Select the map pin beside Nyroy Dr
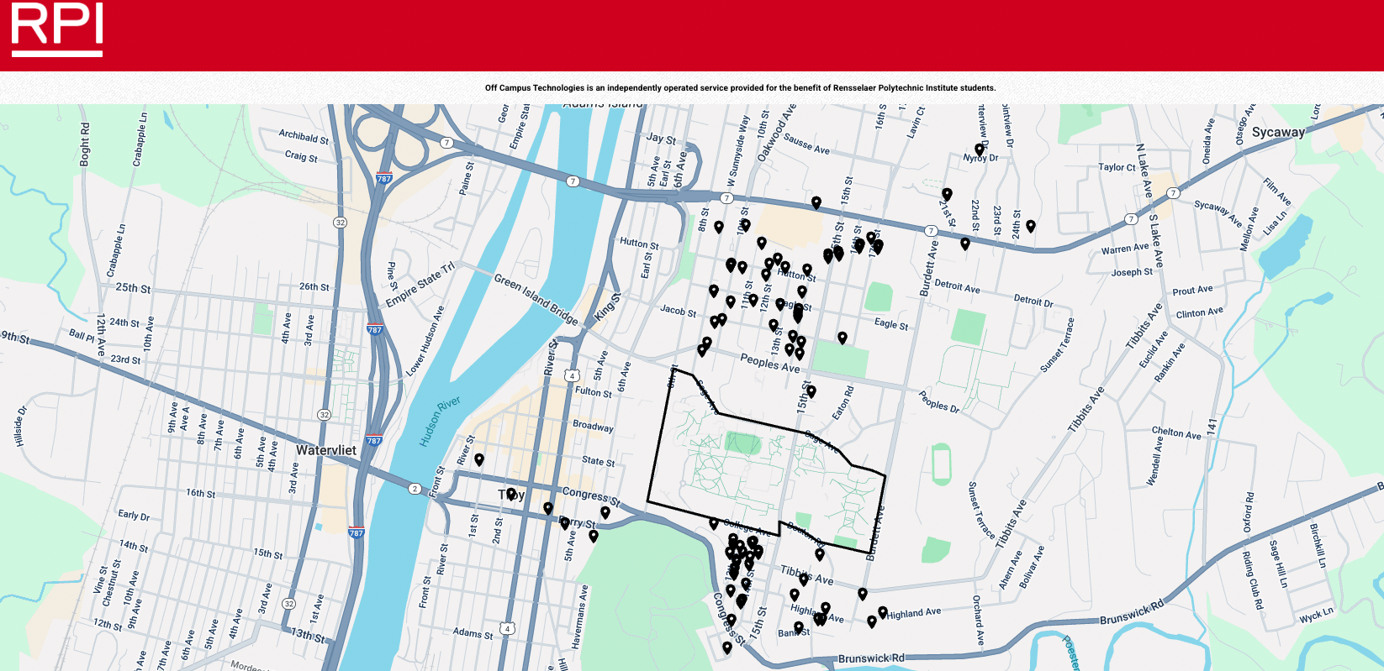The height and width of the screenshot is (671, 1384). (979, 149)
